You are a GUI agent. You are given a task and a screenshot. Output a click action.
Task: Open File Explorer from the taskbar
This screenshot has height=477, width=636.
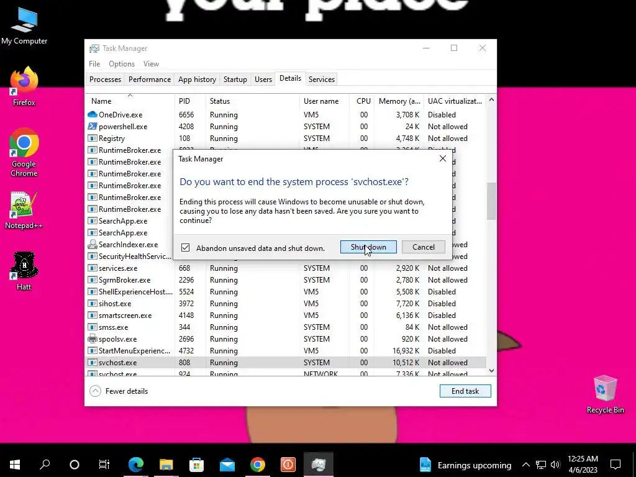tap(166, 465)
